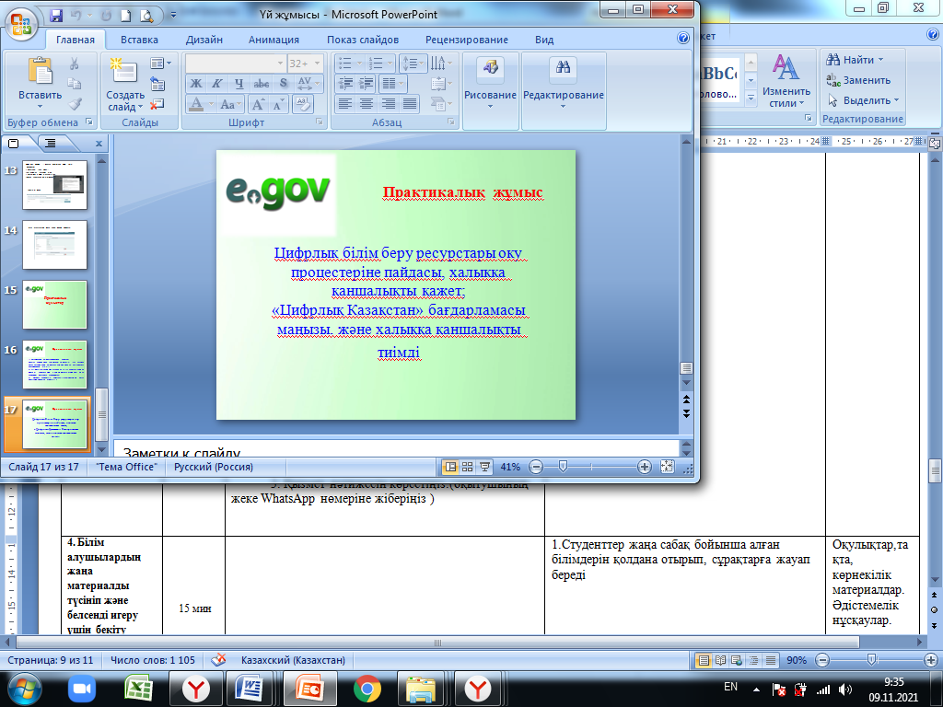Screen dimensions: 943x707
Task: Open spelling check icon in Word status bar
Action: (x=218, y=659)
